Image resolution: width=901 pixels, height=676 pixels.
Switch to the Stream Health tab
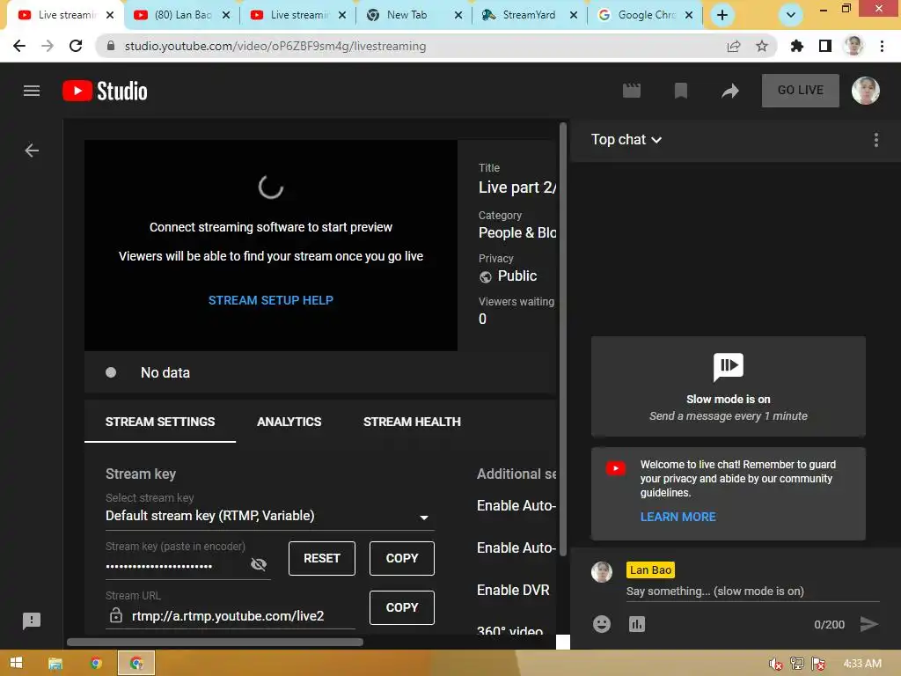pyautogui.click(x=412, y=422)
